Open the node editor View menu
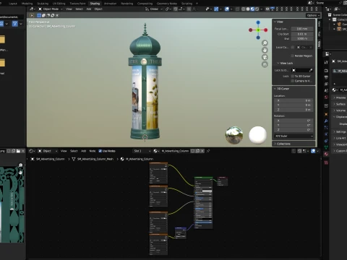This screenshot has width=347, height=260. tap(64, 151)
